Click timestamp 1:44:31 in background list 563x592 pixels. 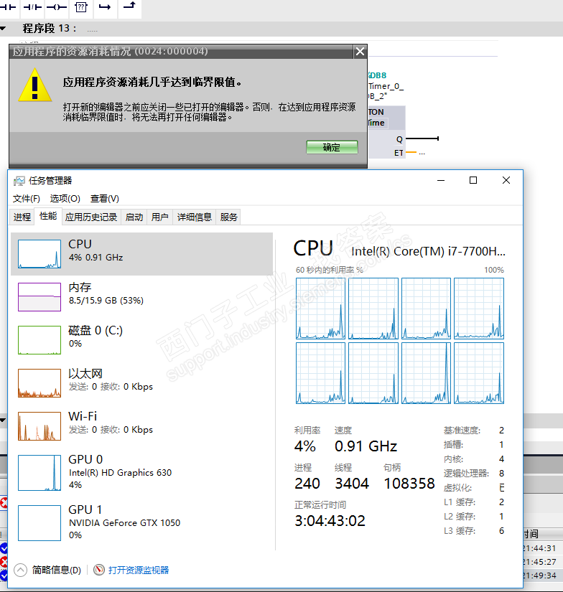coord(540,548)
